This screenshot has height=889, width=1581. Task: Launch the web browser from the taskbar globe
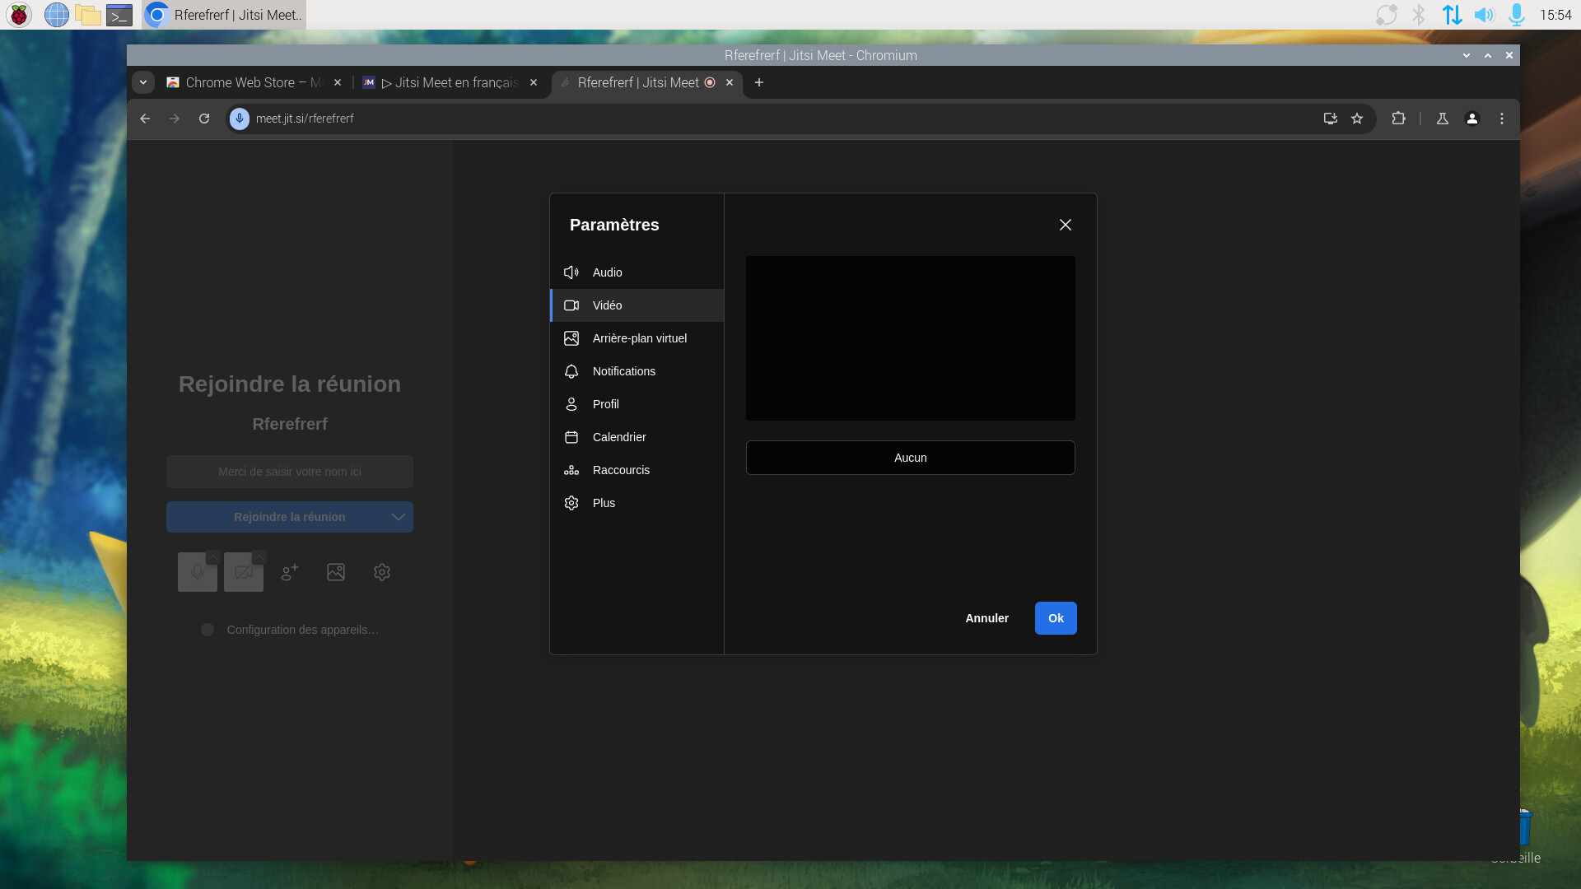[56, 15]
